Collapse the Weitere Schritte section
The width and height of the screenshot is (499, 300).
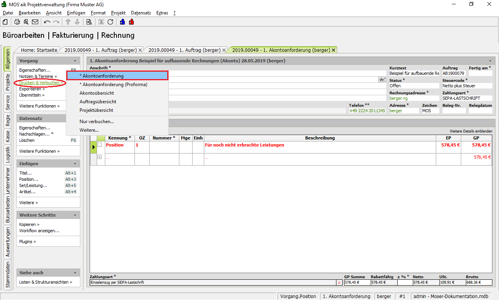(x=75, y=215)
